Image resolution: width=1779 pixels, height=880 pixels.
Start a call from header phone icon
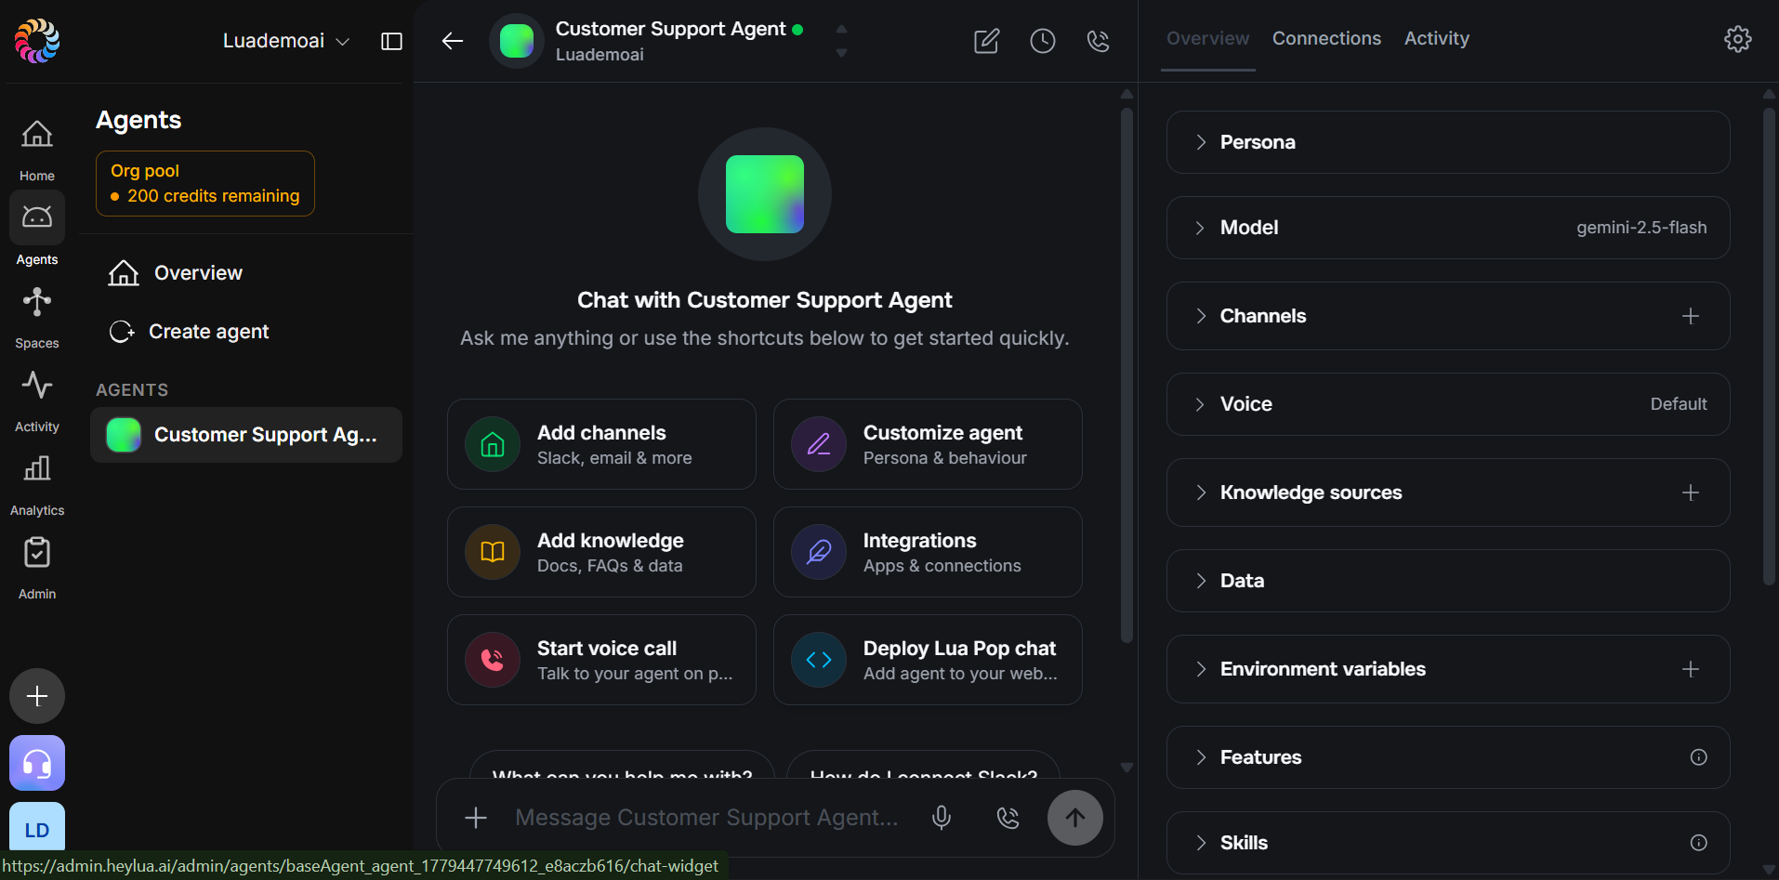(1099, 41)
